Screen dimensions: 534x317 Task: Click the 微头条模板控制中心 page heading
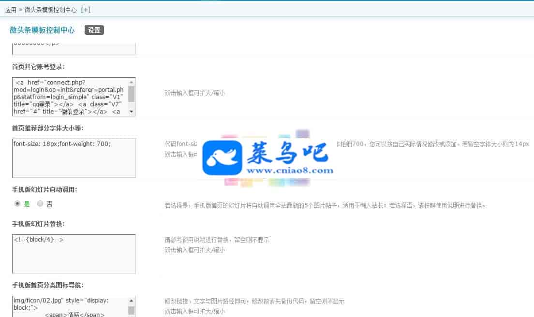tap(42, 30)
